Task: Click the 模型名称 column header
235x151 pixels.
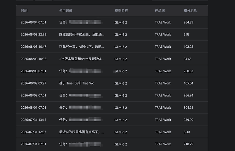Action: coord(121,11)
